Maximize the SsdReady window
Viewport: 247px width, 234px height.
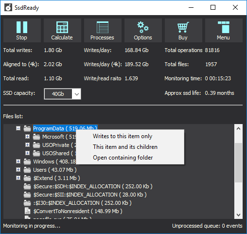(x=213, y=7)
